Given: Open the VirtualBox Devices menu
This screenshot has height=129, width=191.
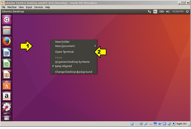Looking at the screenshot, I should (x=38, y=7).
